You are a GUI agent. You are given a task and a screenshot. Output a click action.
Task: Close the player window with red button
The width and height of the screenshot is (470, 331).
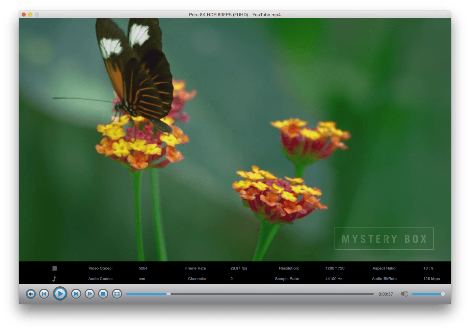pos(24,15)
